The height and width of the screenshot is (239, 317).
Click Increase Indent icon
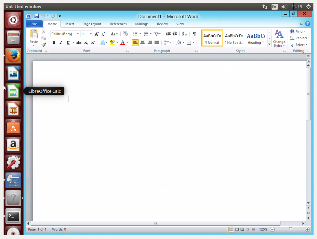pyautogui.click(x=175, y=34)
